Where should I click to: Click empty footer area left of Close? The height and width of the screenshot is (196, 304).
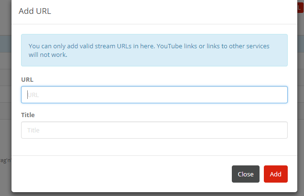tap(119, 174)
